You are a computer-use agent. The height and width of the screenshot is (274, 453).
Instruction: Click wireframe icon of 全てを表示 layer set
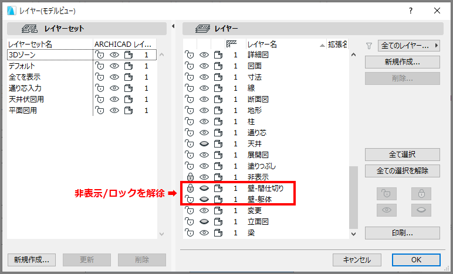pyautogui.click(x=129, y=77)
